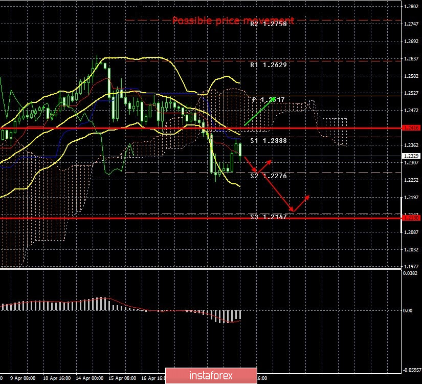Click the R2 1.2758 resistance label

point(269,24)
